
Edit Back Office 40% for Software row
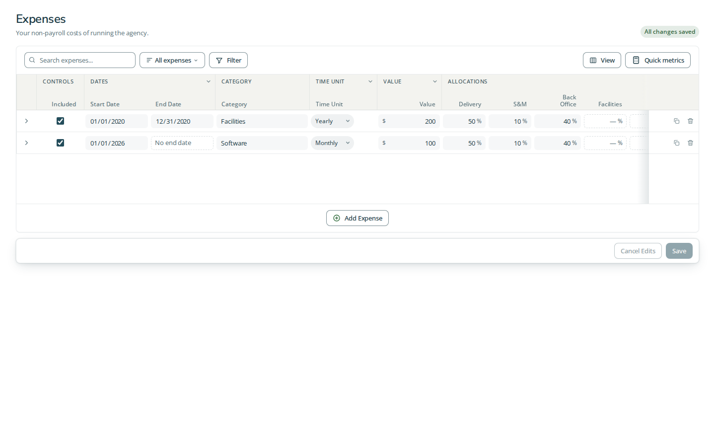tap(558, 143)
